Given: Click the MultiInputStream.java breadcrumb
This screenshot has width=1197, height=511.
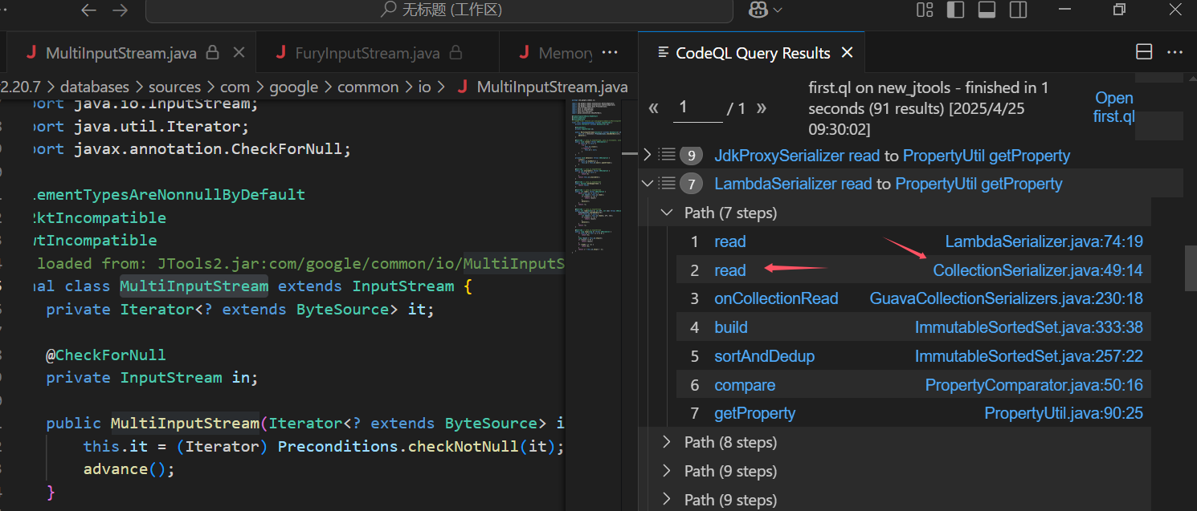Looking at the screenshot, I should (552, 87).
